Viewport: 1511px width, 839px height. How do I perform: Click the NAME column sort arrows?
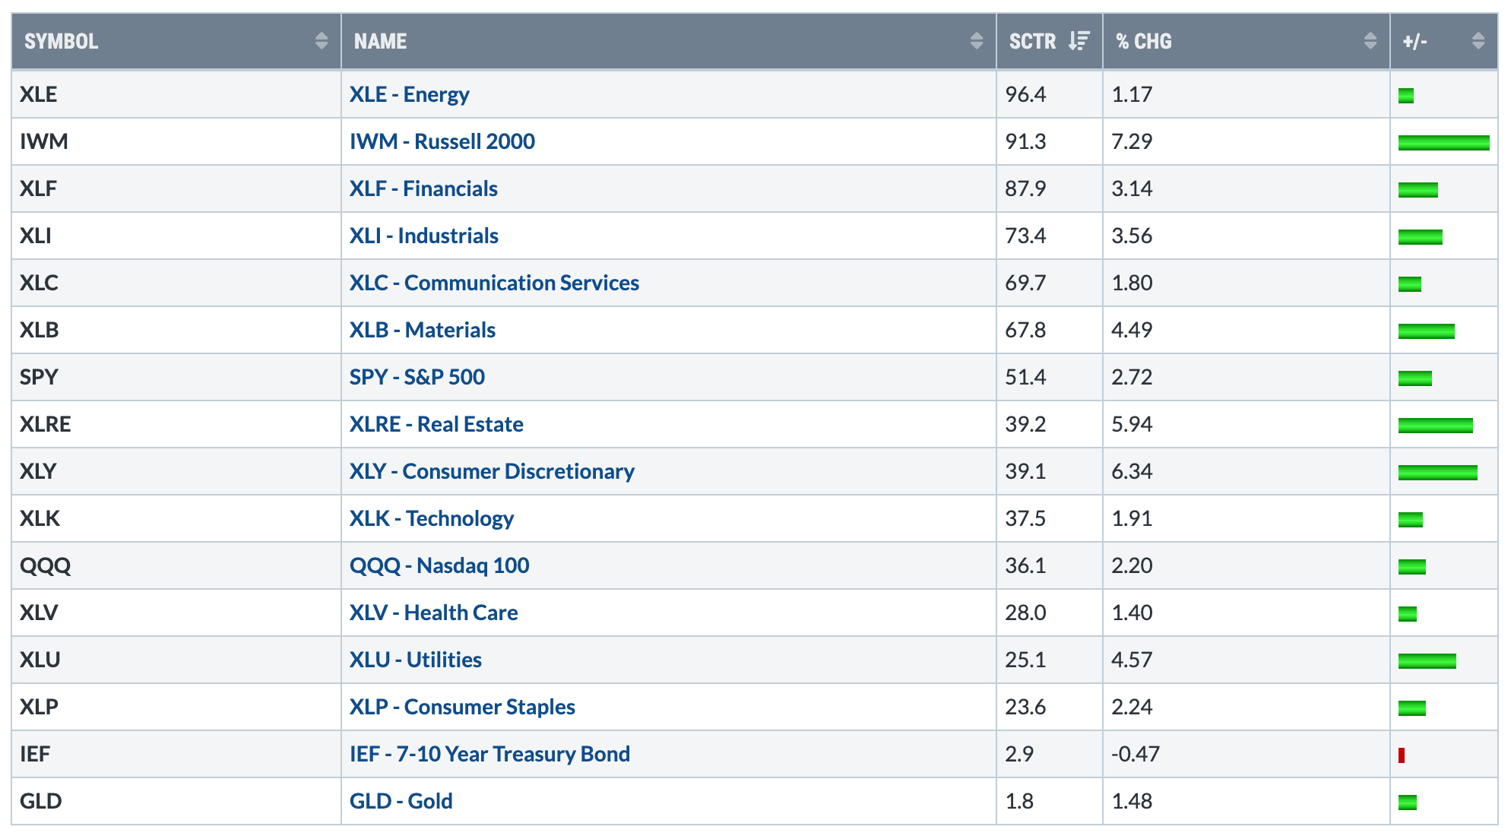(x=977, y=41)
